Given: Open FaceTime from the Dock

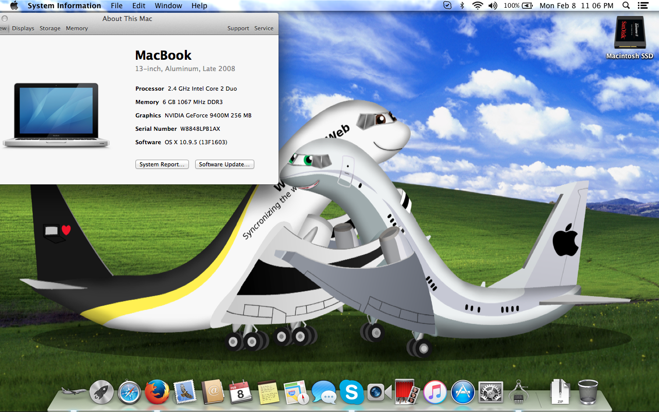Looking at the screenshot, I should (x=379, y=393).
